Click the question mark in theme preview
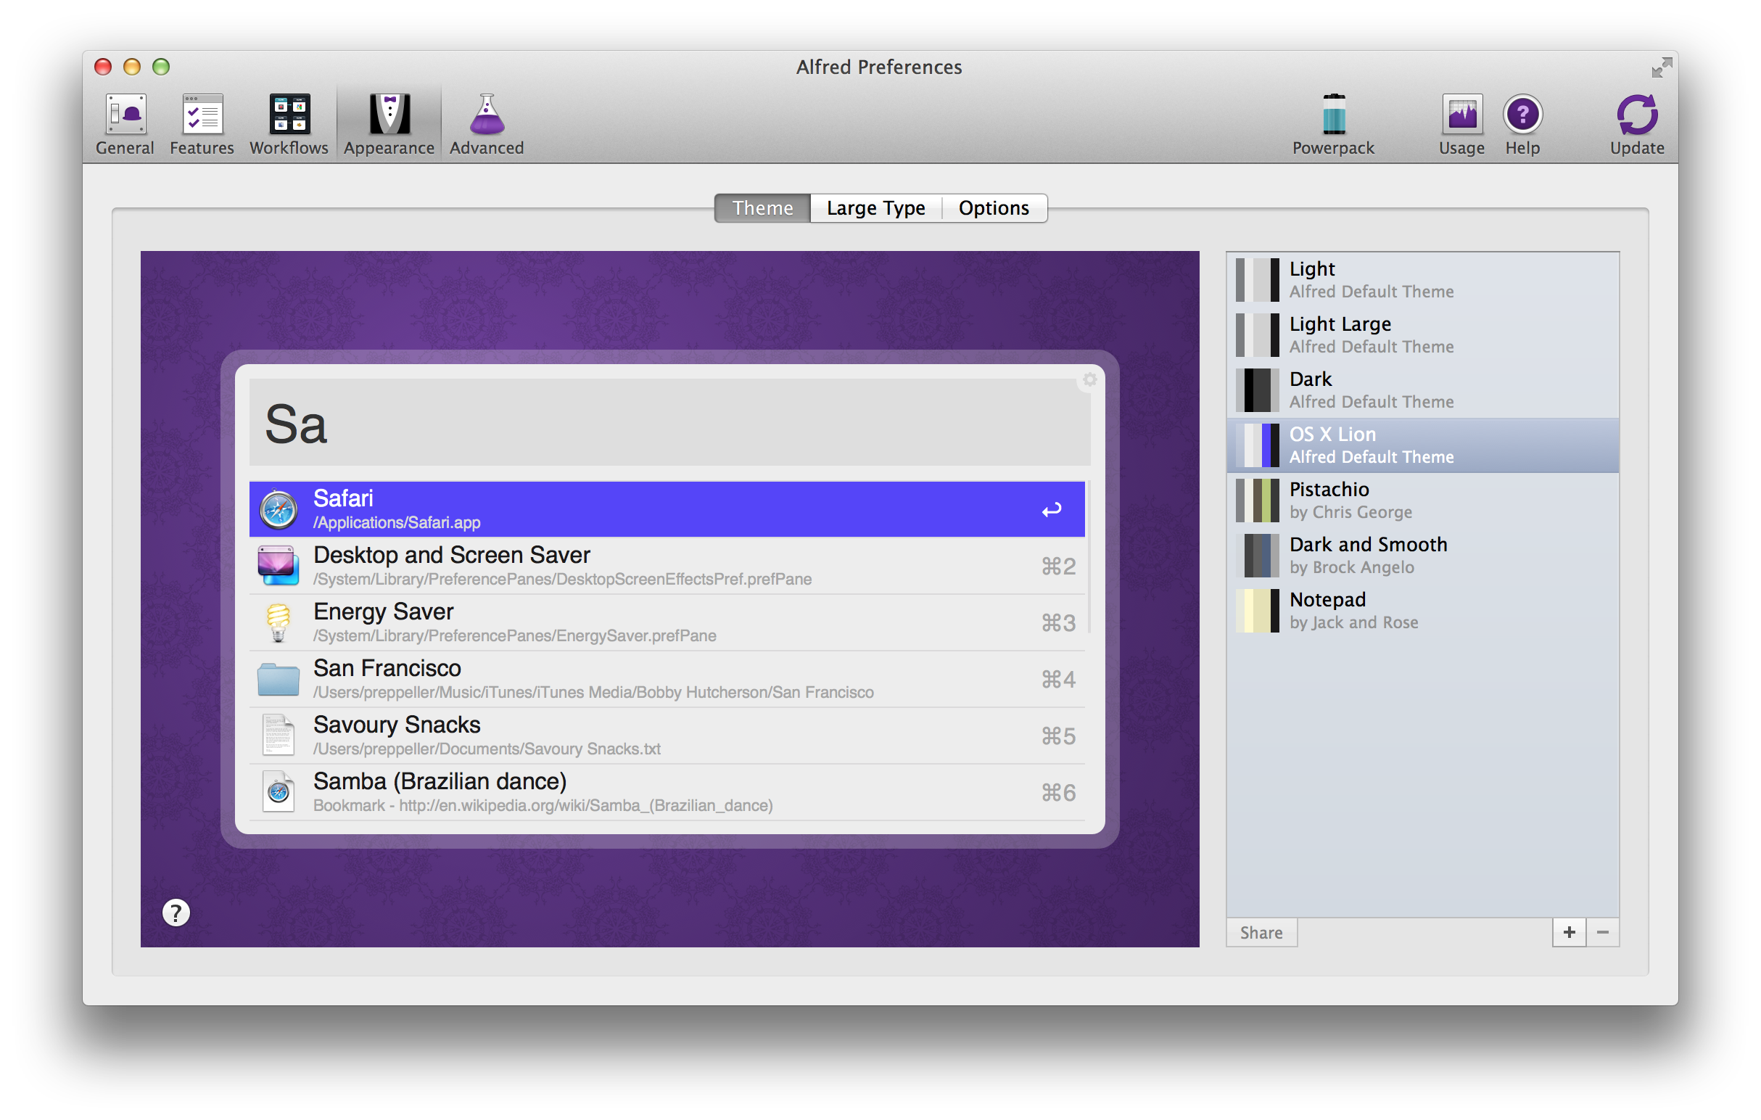Image resolution: width=1761 pixels, height=1120 pixels. [176, 913]
